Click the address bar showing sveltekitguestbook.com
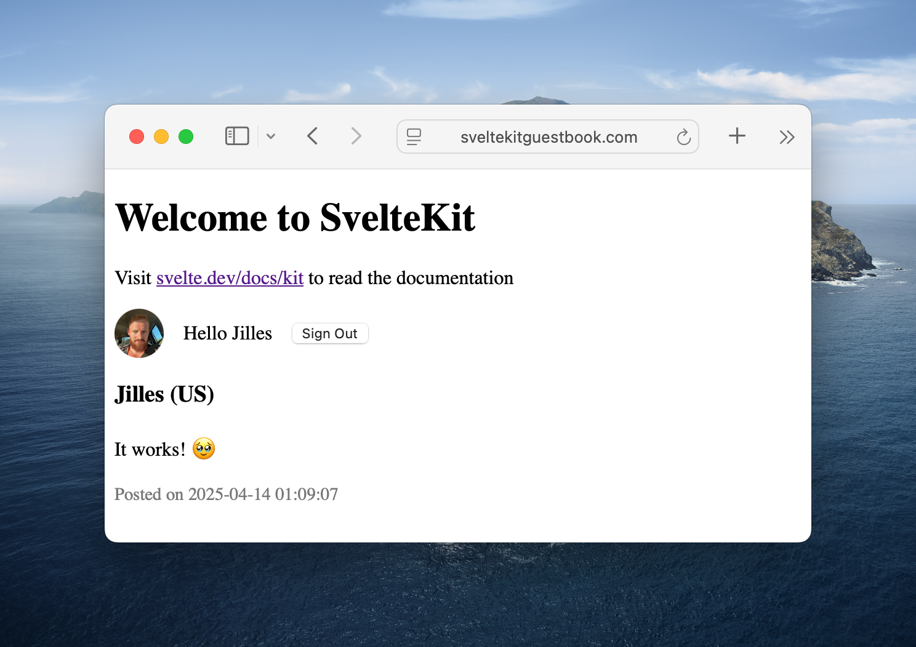 548,137
